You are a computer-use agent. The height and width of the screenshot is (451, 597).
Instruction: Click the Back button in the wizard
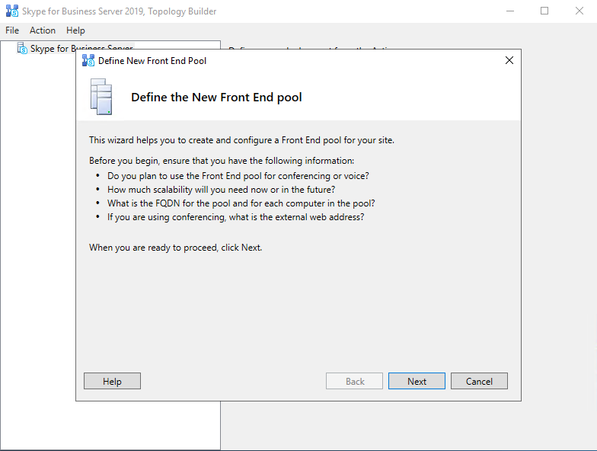click(x=355, y=382)
